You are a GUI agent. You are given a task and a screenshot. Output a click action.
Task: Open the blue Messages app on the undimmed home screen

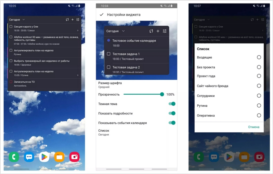point(29,157)
